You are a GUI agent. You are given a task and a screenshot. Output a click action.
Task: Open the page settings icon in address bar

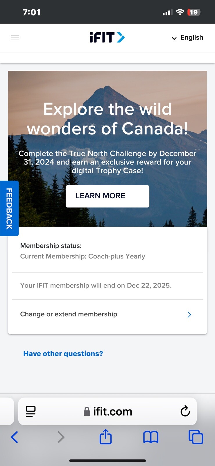pyautogui.click(x=31, y=411)
